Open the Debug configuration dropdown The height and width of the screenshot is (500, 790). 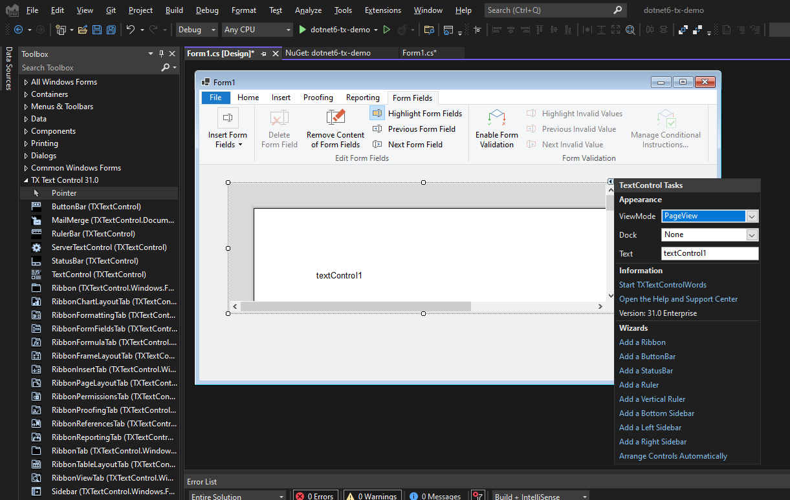pyautogui.click(x=197, y=30)
